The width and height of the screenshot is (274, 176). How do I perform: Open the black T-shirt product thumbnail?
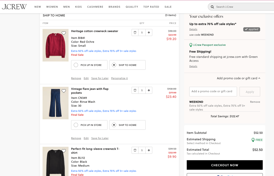[56, 161]
